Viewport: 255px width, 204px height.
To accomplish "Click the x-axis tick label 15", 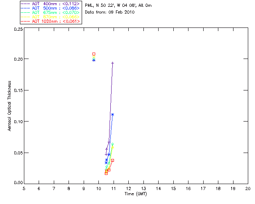I will click(174, 188).
